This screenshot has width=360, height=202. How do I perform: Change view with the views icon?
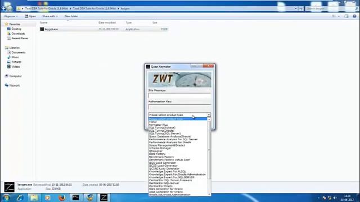[x=334, y=16]
